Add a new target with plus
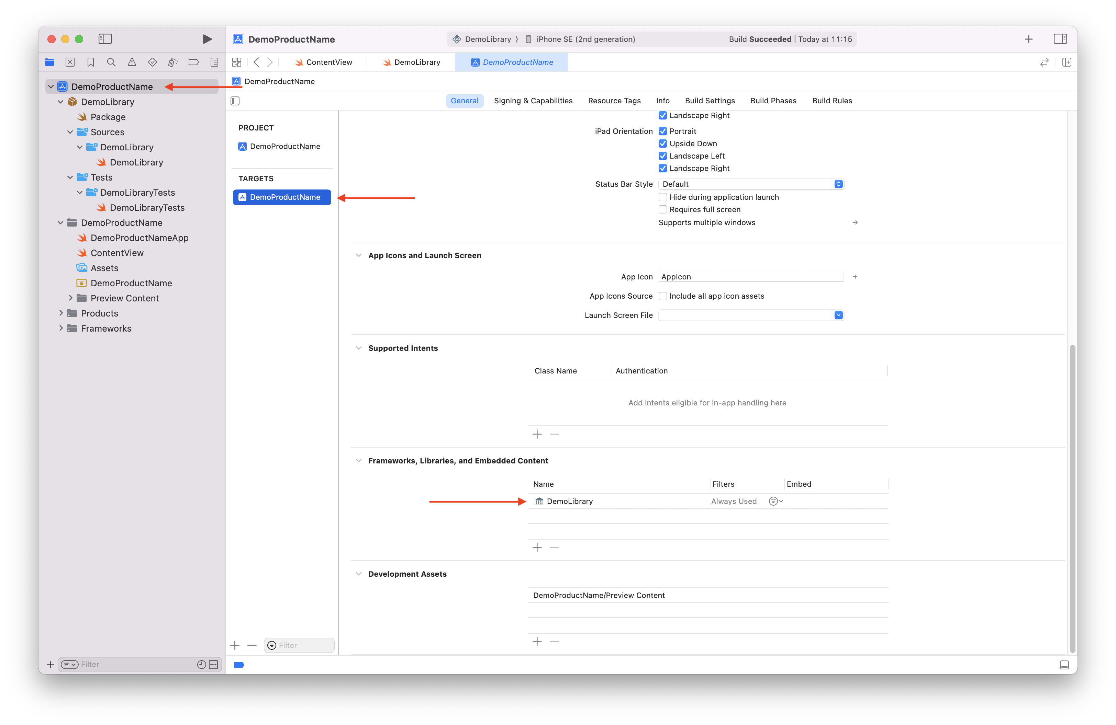The width and height of the screenshot is (1116, 725). [x=235, y=645]
